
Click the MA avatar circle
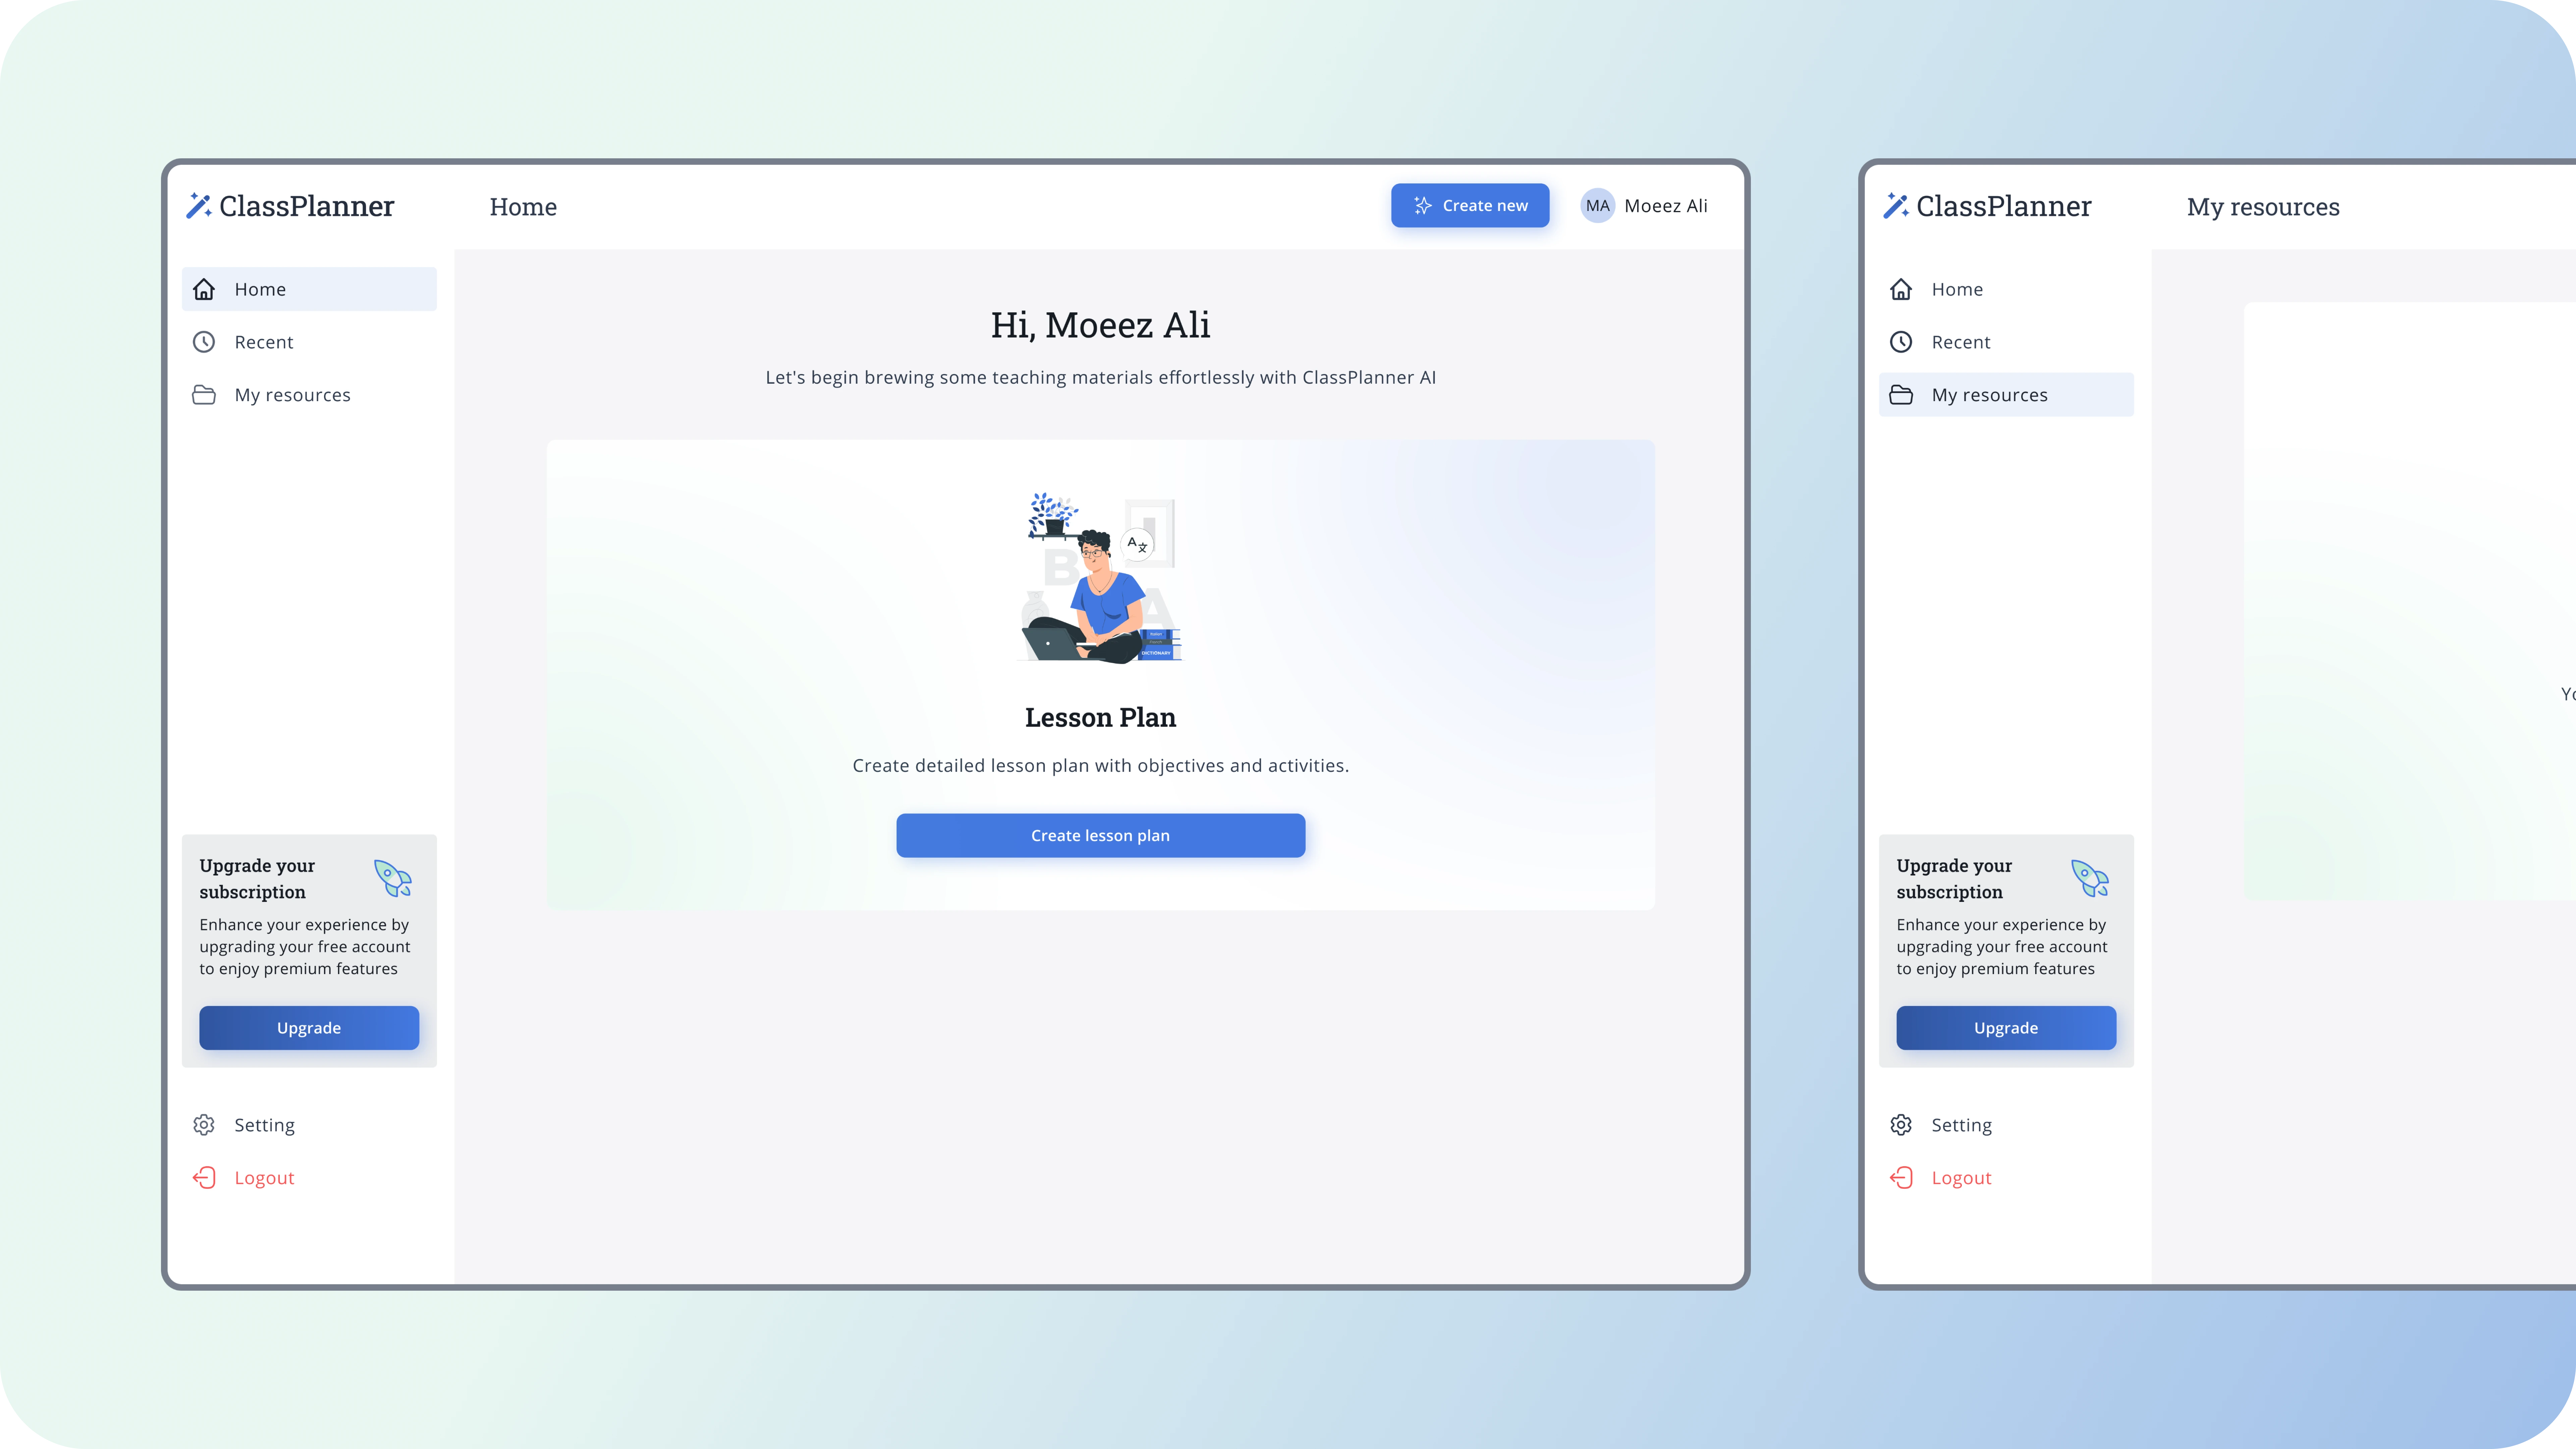[1598, 206]
